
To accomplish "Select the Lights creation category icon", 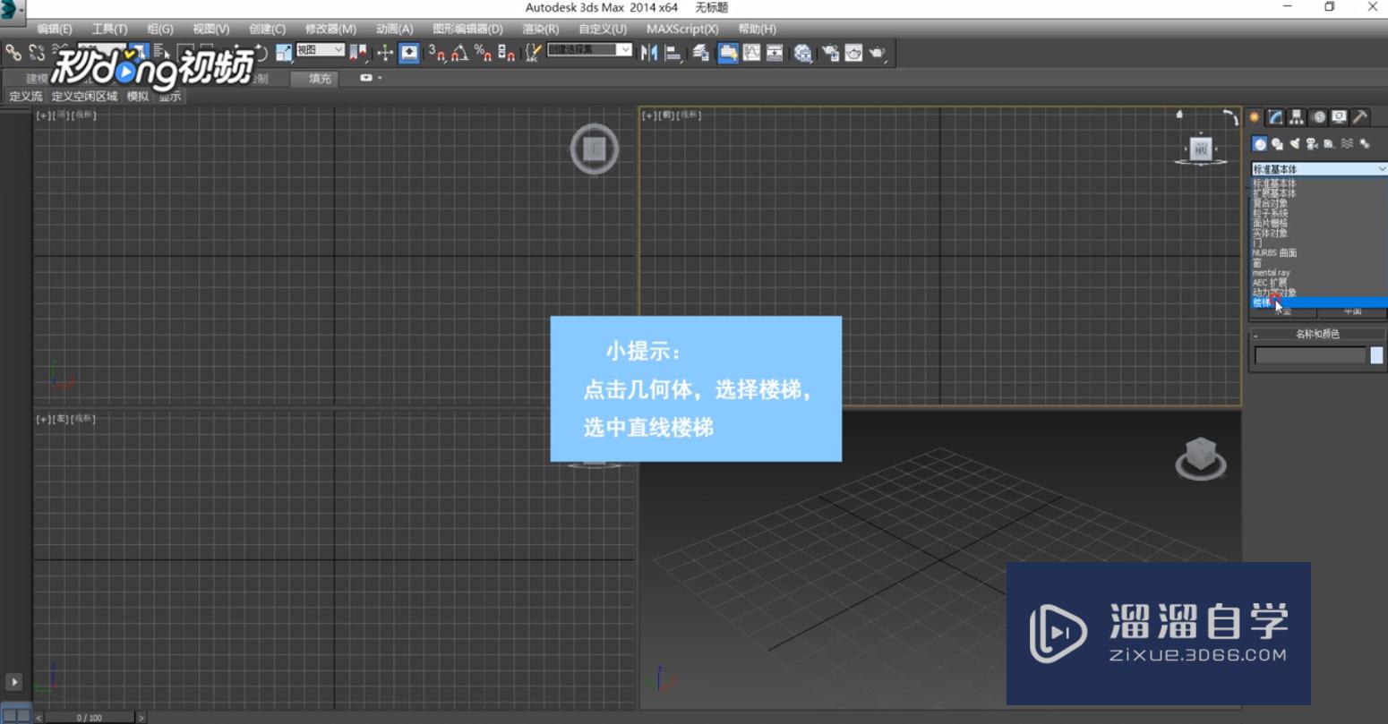I will [1295, 144].
